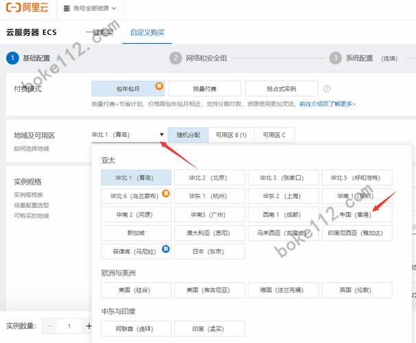This screenshot has height=343, width=416.
Task: Choose region 英国 (伦敦)
Action: tap(357, 290)
